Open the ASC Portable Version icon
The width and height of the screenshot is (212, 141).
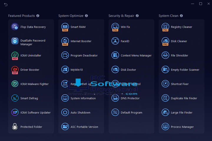(65, 127)
